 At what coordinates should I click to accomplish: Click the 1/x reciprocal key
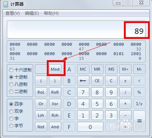click(x=139, y=104)
